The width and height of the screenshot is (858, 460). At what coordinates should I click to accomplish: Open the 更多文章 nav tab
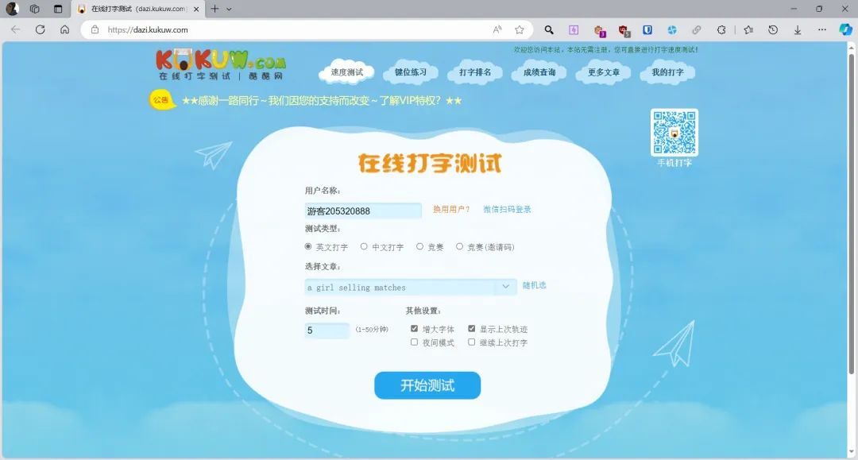pos(604,72)
